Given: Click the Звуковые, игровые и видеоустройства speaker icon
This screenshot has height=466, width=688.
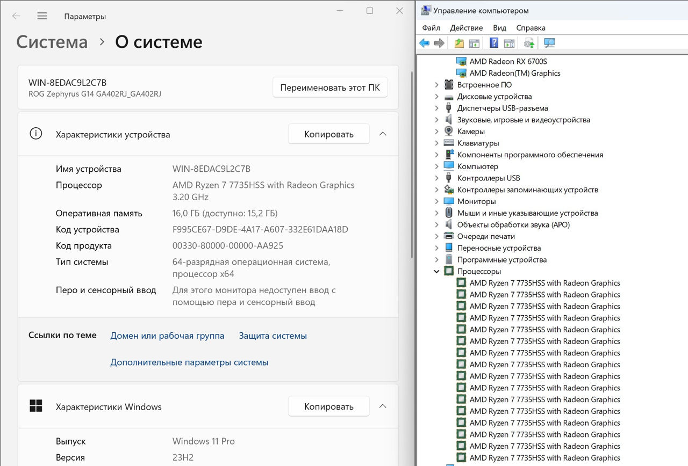Looking at the screenshot, I should 449,120.
